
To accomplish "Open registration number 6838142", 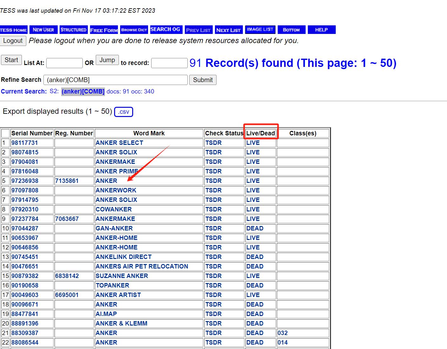I will pos(67,276).
